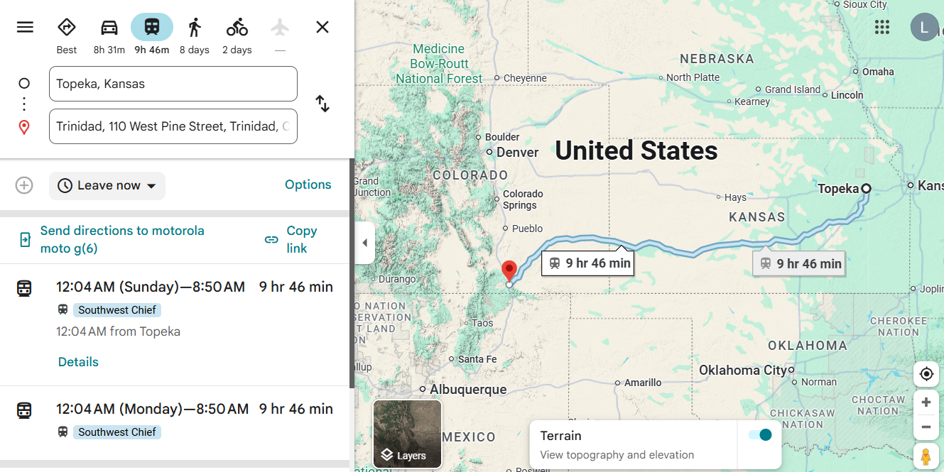
Task: Click the Taos map label
Action: pos(482,323)
